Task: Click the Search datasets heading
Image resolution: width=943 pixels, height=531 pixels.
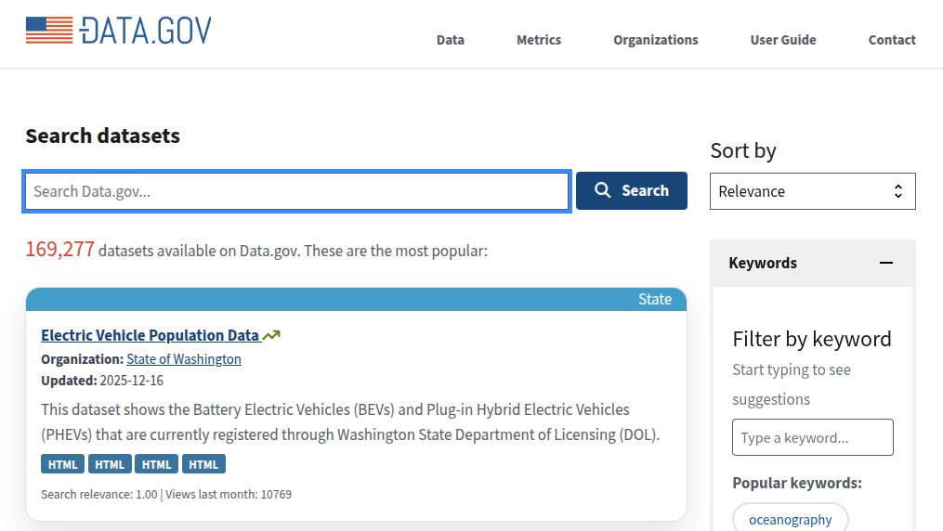Action: [103, 136]
